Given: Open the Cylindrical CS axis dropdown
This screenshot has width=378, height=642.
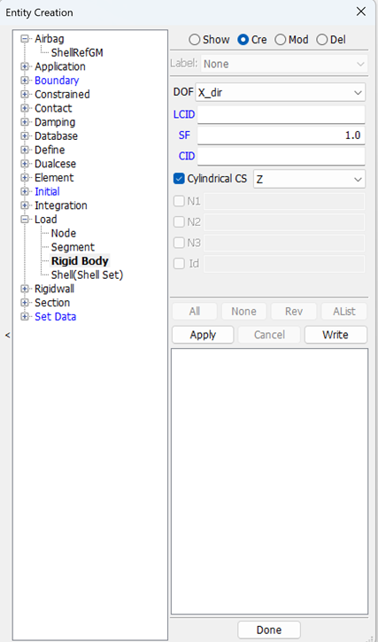Looking at the screenshot, I should tap(309, 180).
